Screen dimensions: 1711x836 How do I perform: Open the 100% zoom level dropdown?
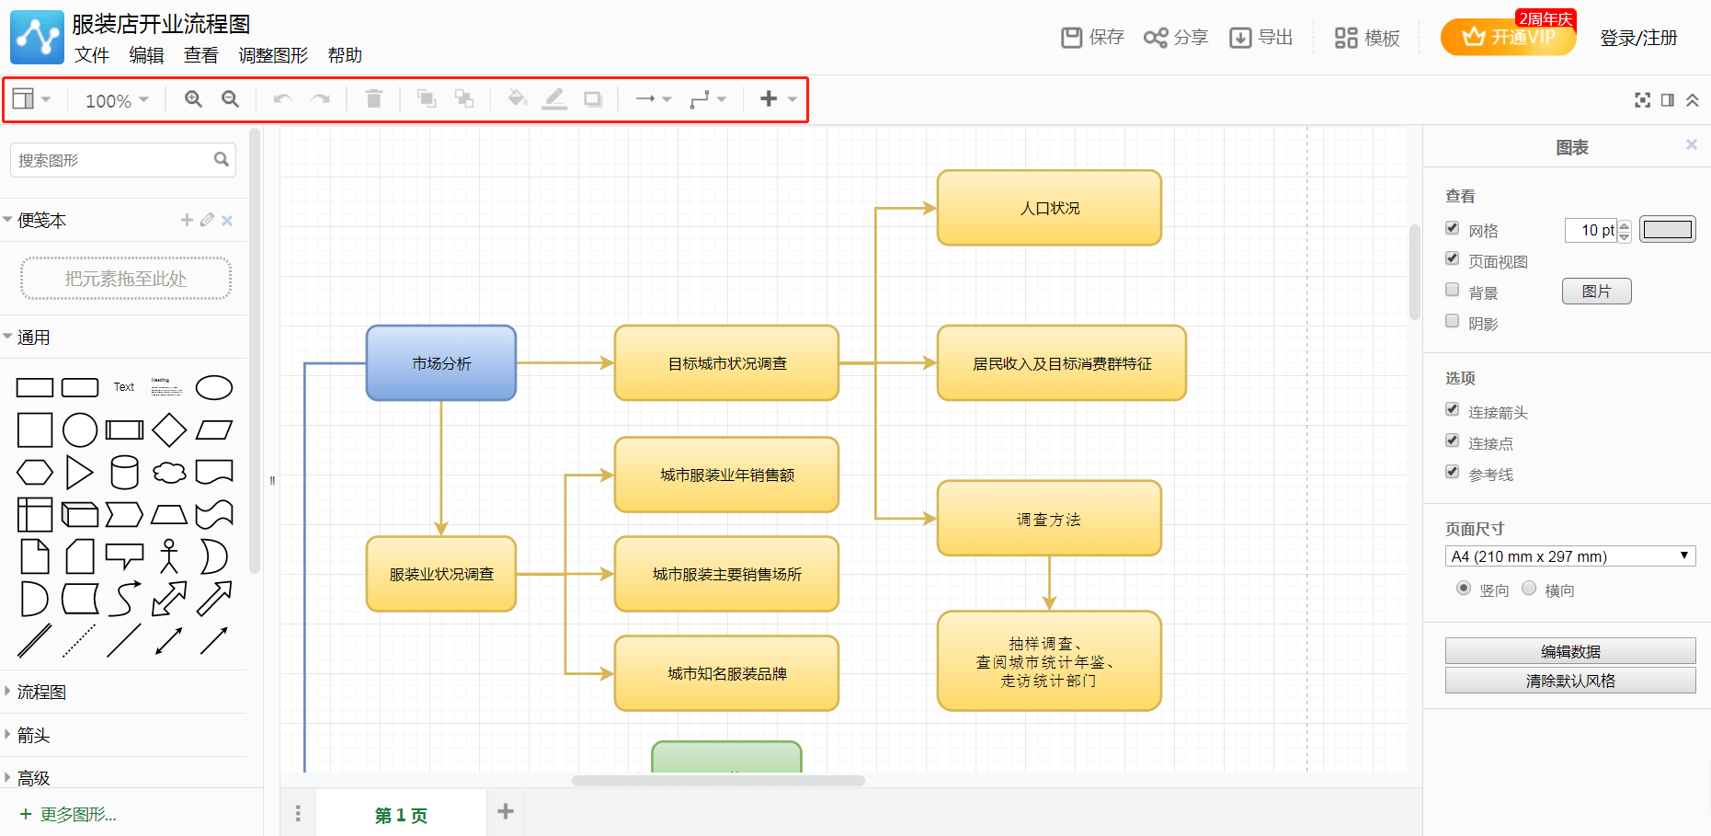pos(117,100)
